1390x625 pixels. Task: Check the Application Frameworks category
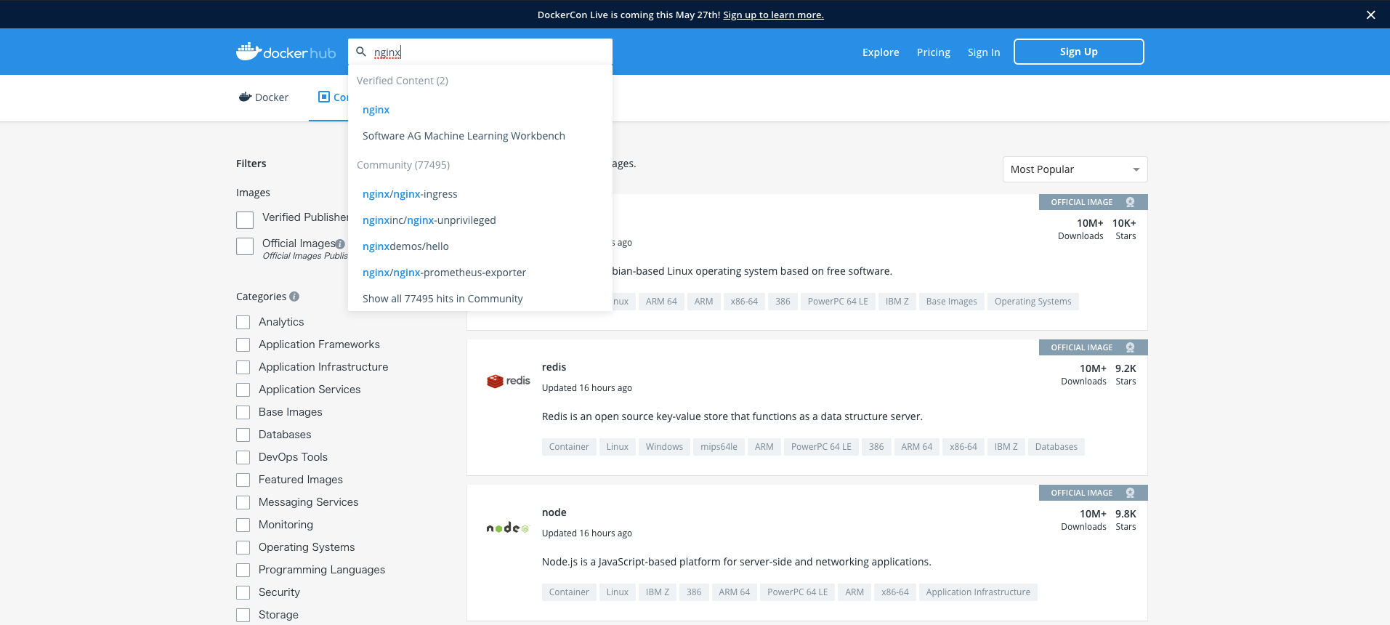coord(243,344)
